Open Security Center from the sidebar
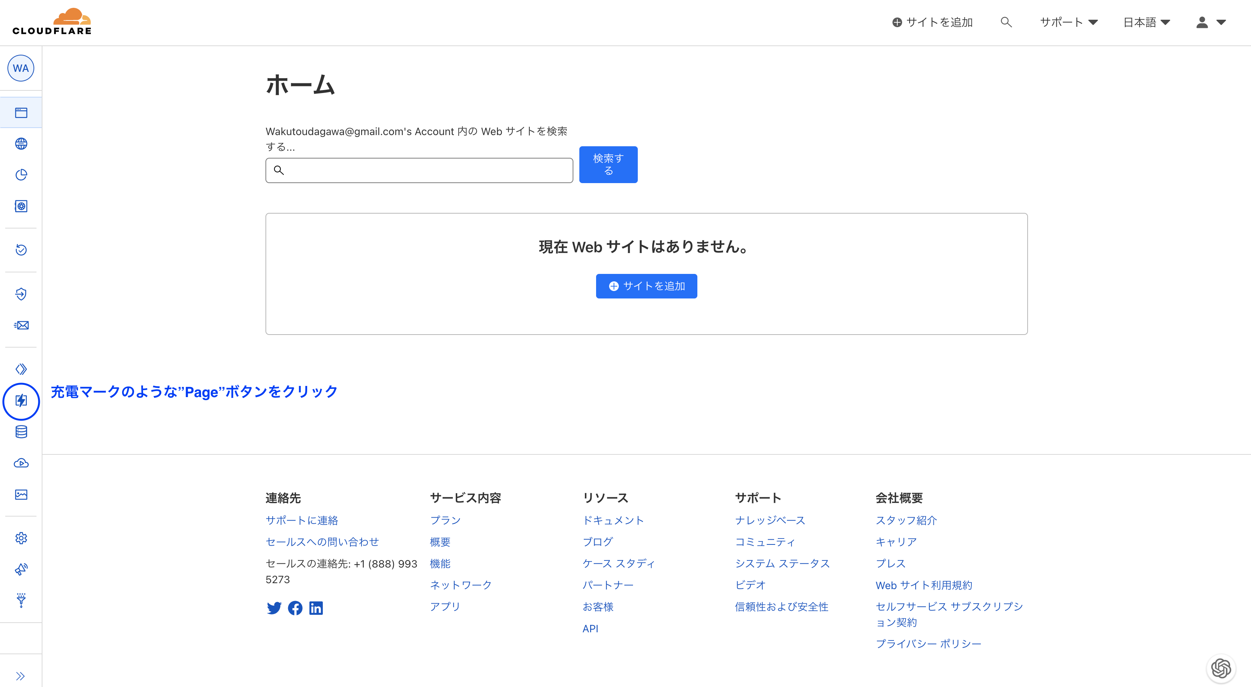 point(21,206)
